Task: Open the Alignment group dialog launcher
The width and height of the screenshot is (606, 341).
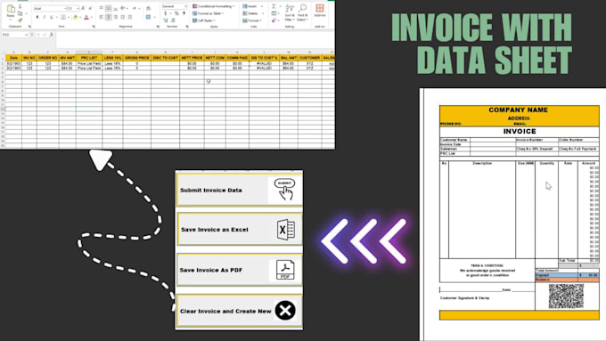Action: tap(158, 27)
